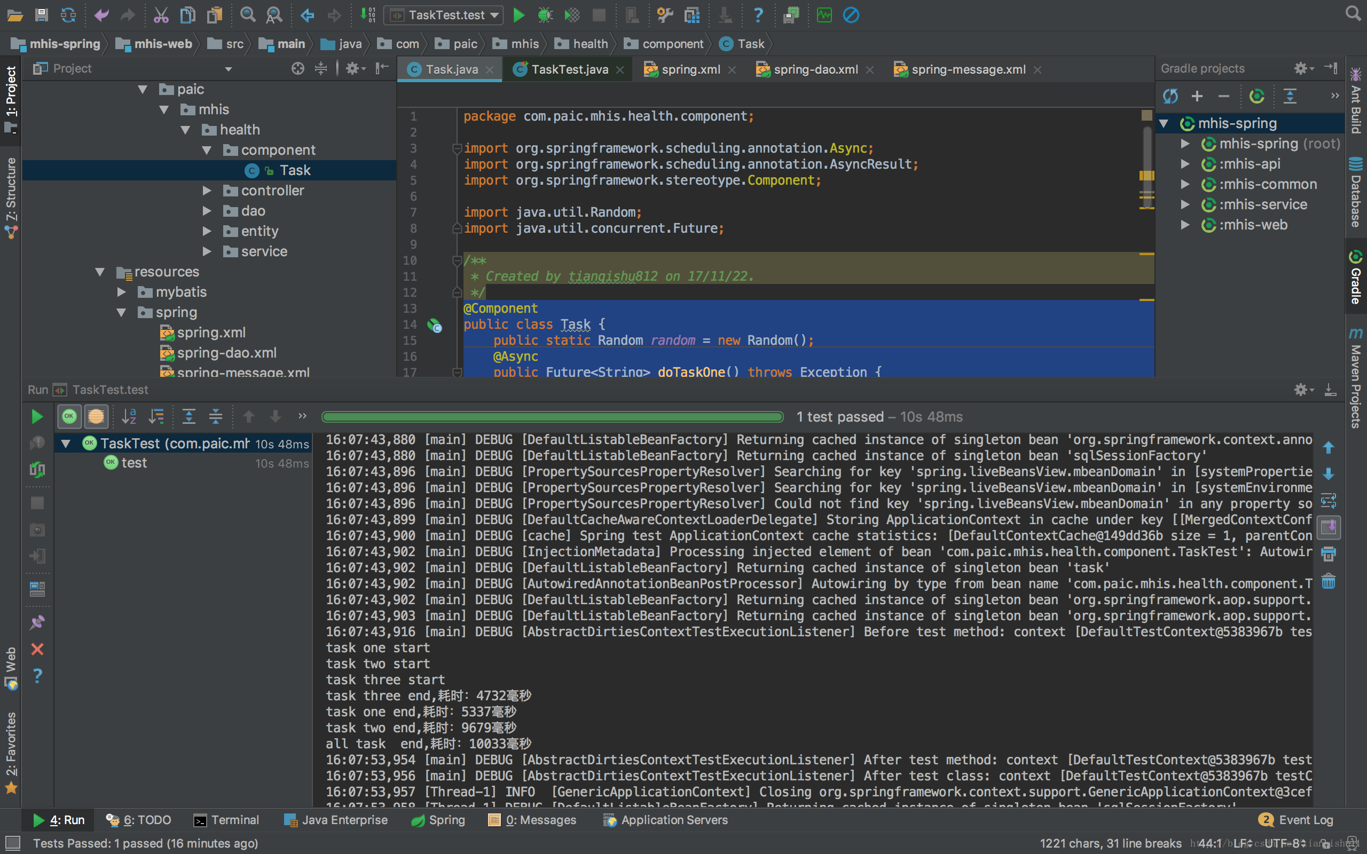
Task: Paste from clipboard toolbar icon
Action: [215, 15]
